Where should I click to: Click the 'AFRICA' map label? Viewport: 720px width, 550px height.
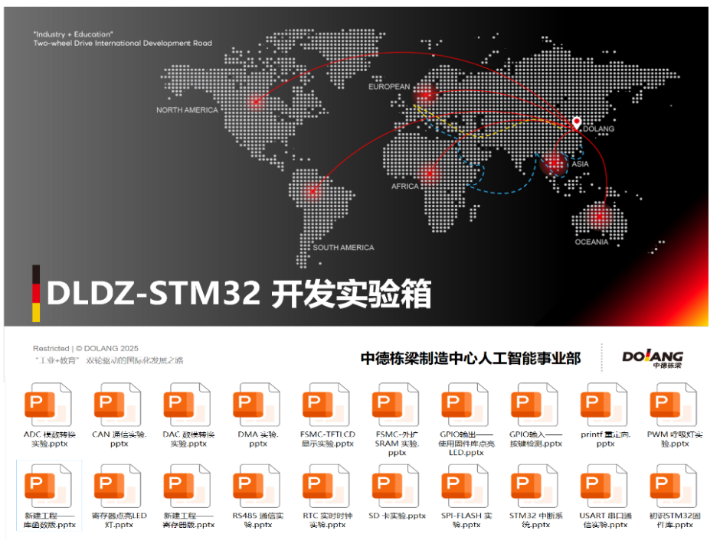coord(405,186)
